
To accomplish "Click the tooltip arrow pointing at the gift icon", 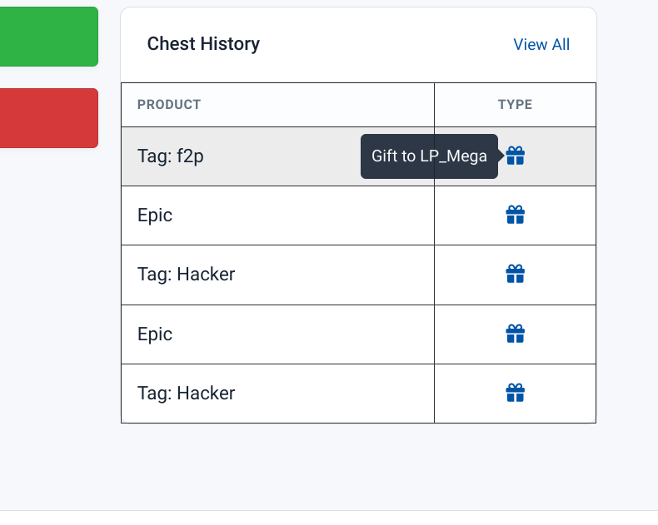I will coord(501,156).
